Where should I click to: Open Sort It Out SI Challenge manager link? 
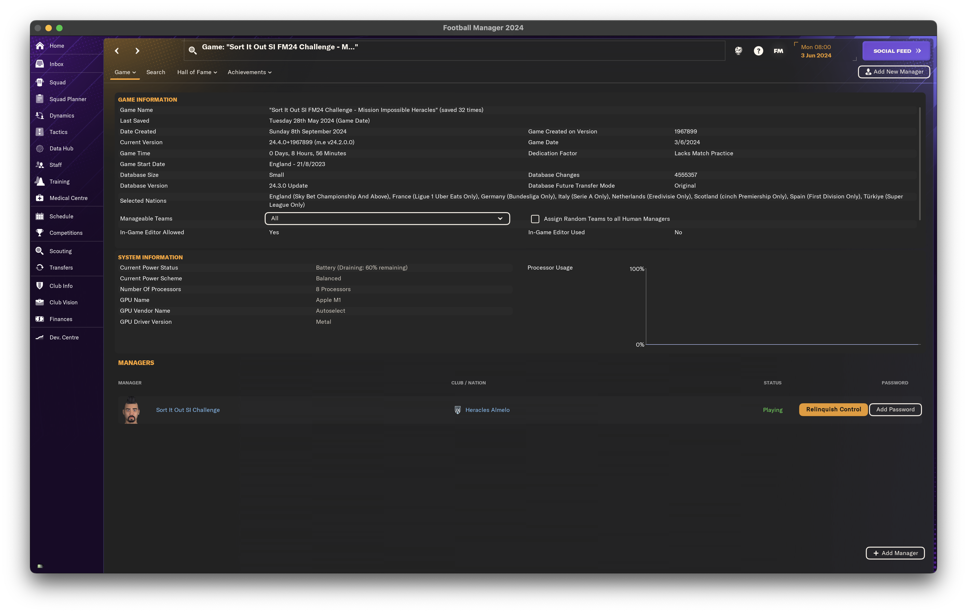click(x=188, y=409)
